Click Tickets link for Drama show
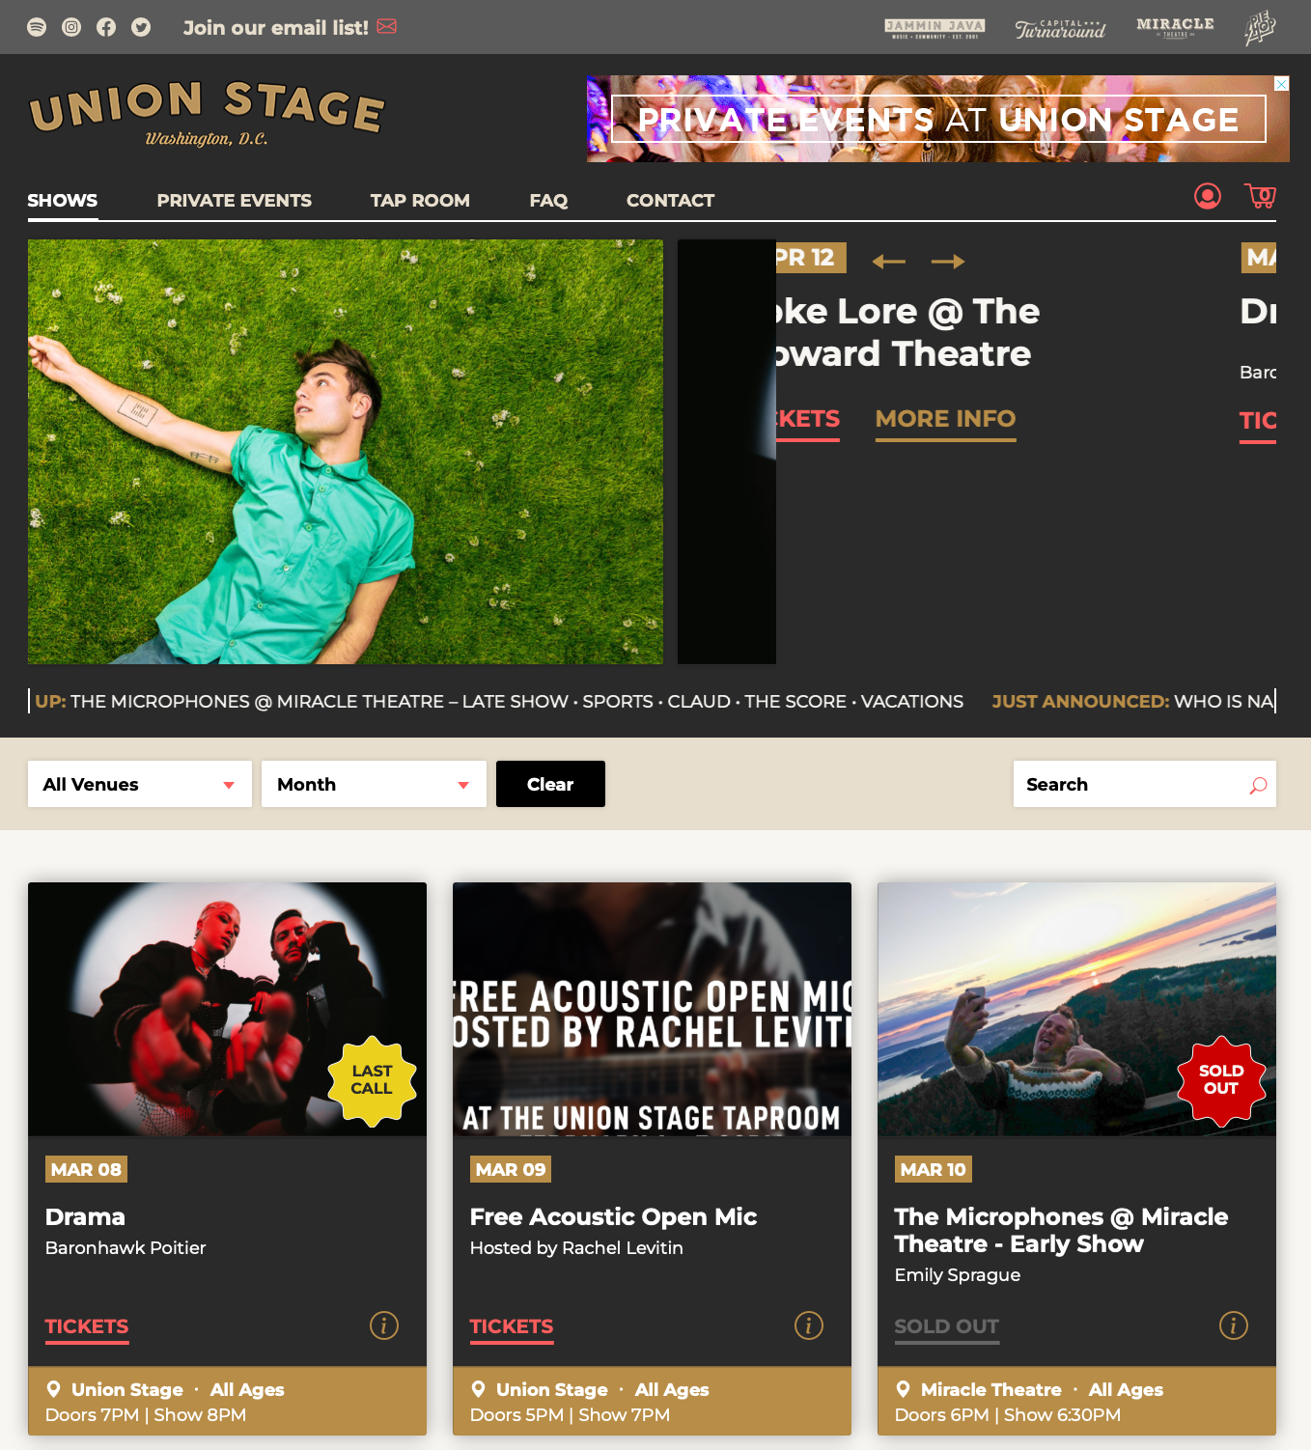Screen dimensions: 1311x1450 coord(87,1327)
